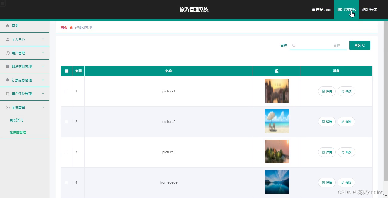Open 个人中心 sidebar menu
This screenshot has height=198, width=388.
[x=24, y=39]
